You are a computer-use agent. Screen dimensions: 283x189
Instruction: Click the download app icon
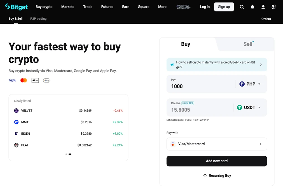coord(263,7)
